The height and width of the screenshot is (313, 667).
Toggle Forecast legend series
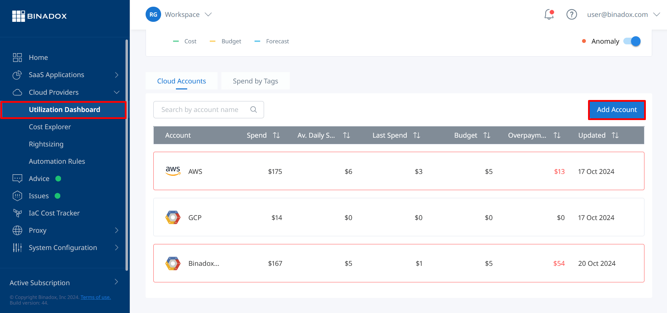click(272, 41)
